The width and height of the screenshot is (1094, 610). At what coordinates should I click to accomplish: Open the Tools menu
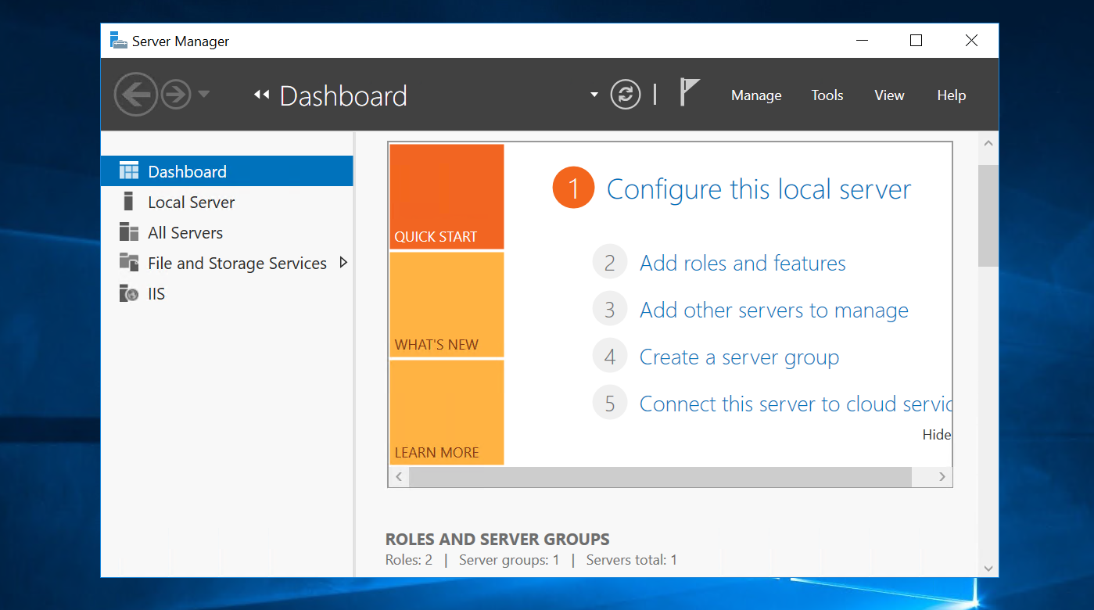point(827,95)
